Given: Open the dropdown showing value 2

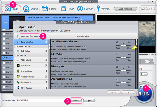Looking at the screenshot, I should pyautogui.click(x=144, y=74).
